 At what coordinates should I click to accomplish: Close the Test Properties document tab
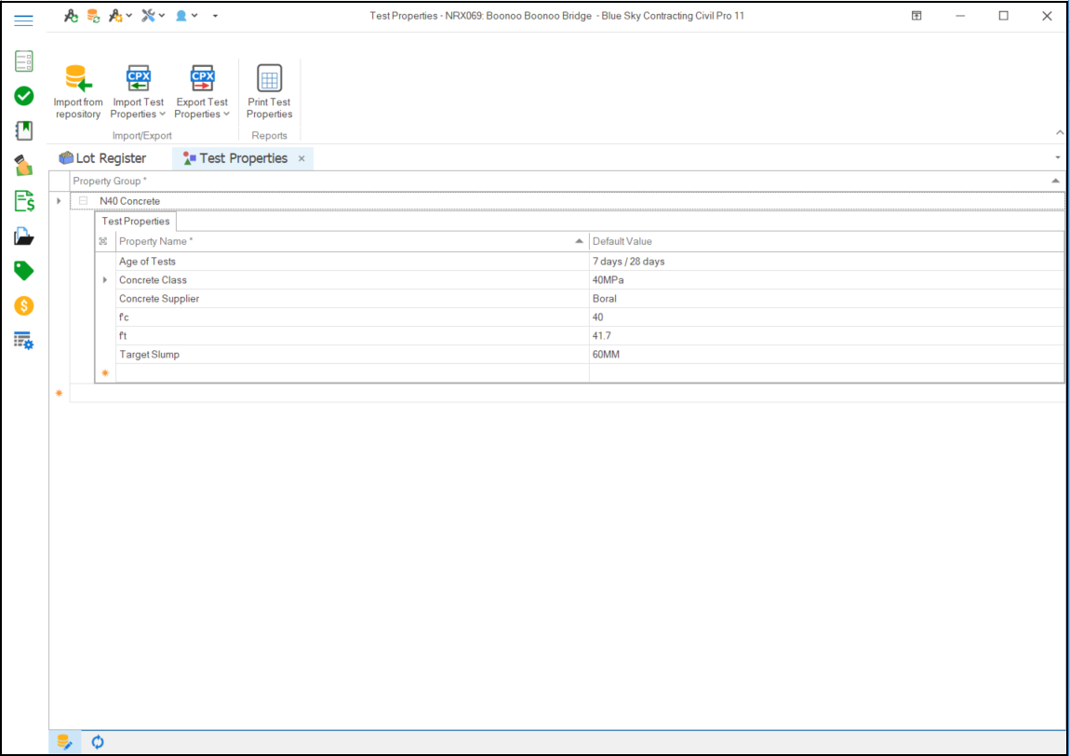pos(301,159)
